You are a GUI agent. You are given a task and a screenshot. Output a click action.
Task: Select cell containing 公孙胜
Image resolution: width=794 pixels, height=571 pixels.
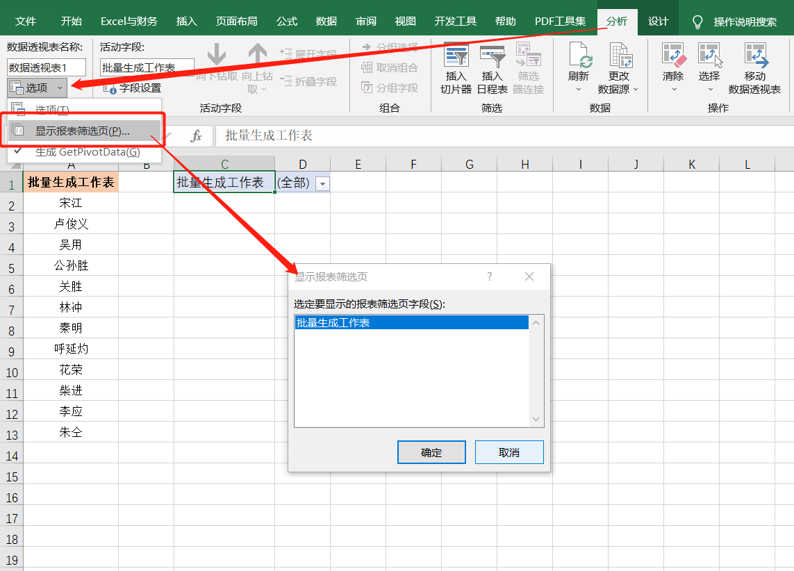tap(71, 265)
